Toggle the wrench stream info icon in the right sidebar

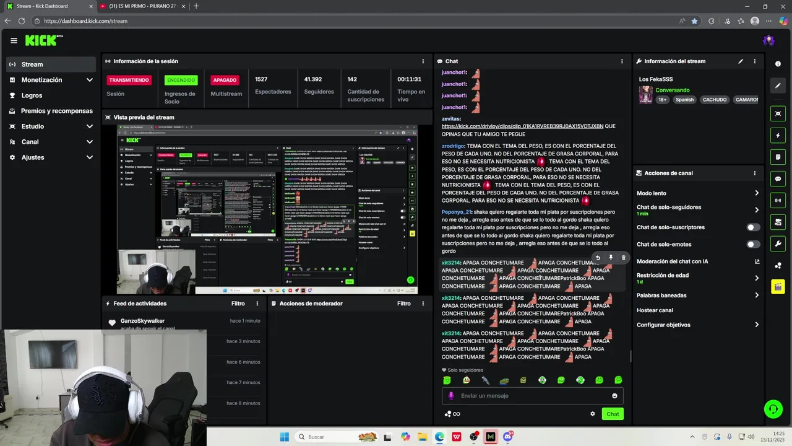pyautogui.click(x=778, y=243)
